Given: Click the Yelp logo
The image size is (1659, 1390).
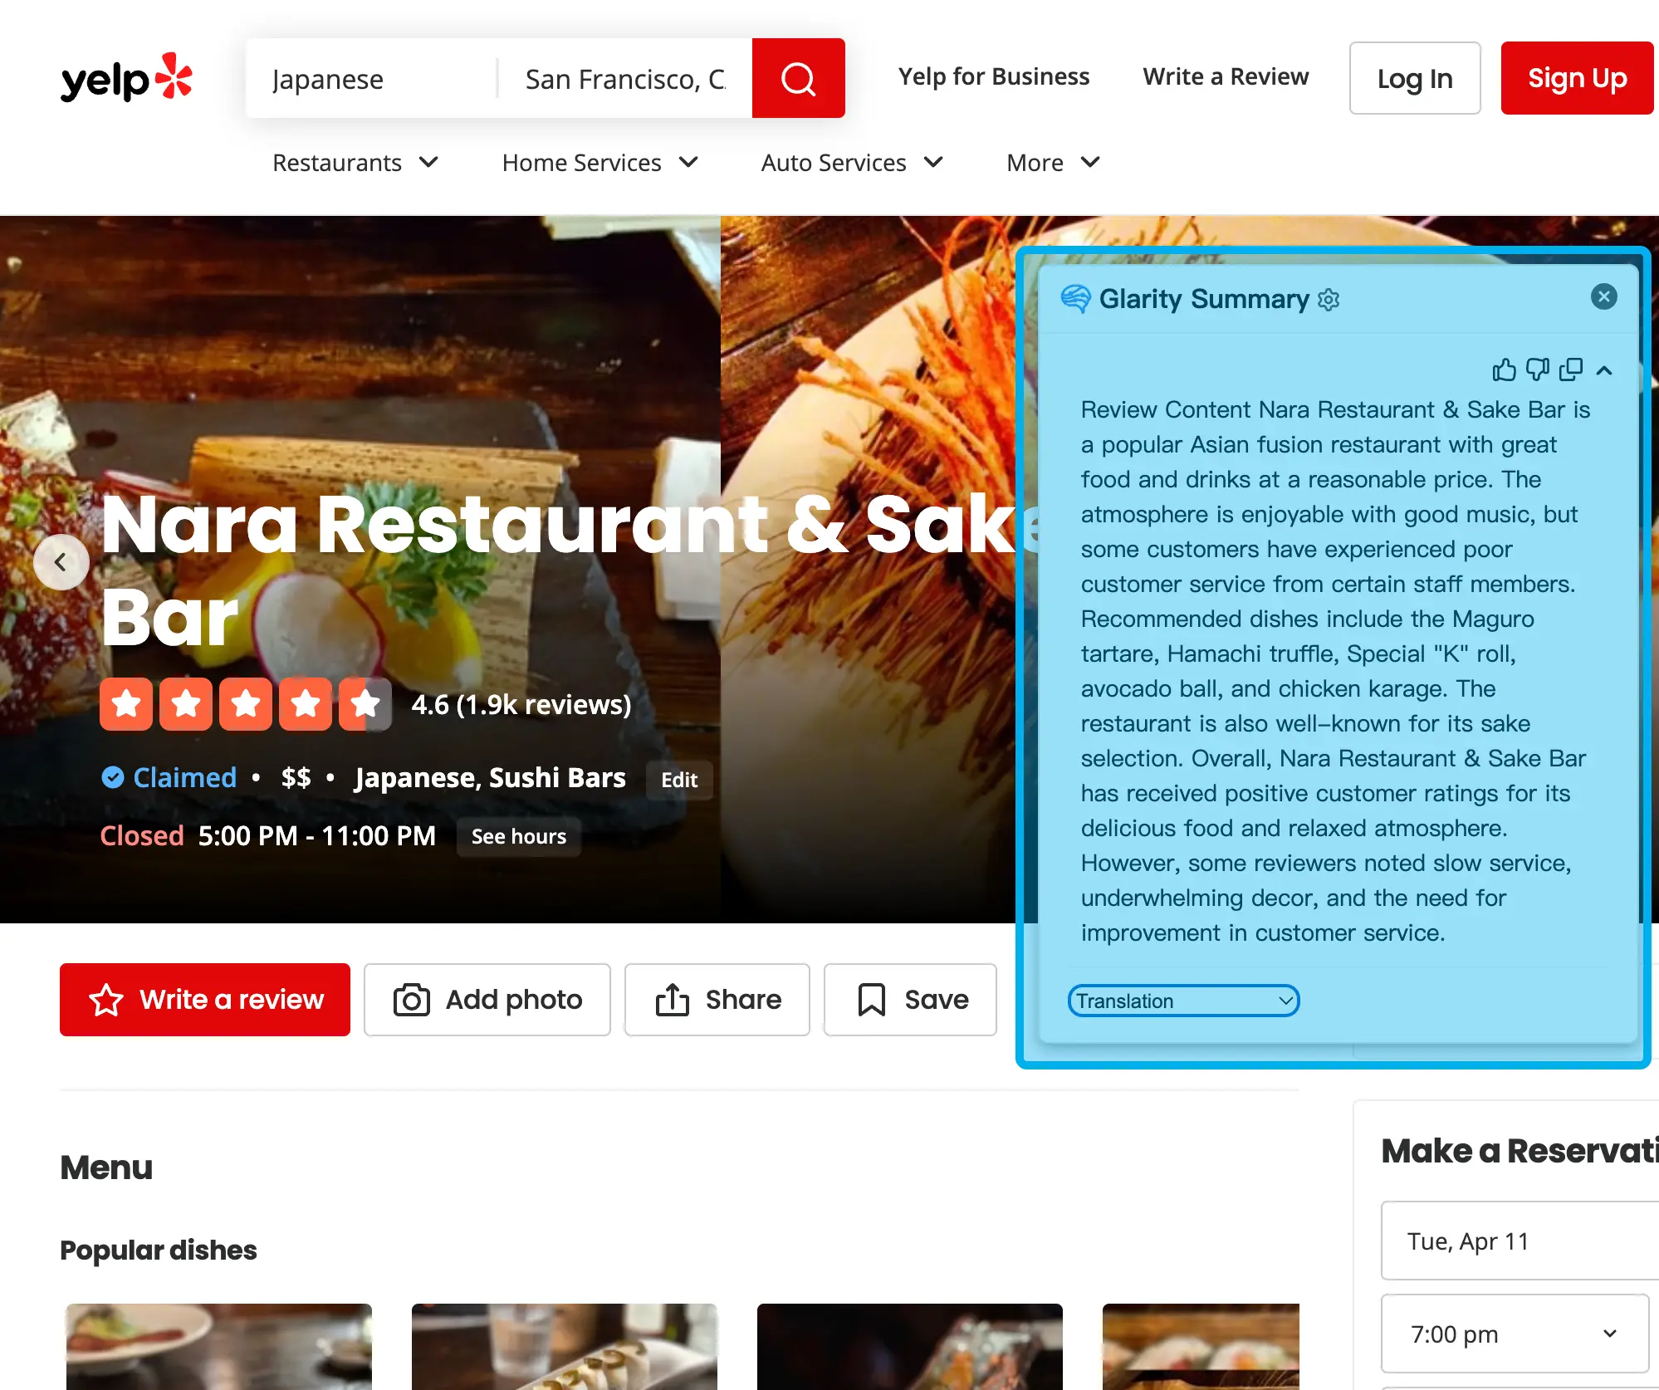Looking at the screenshot, I should [126, 77].
